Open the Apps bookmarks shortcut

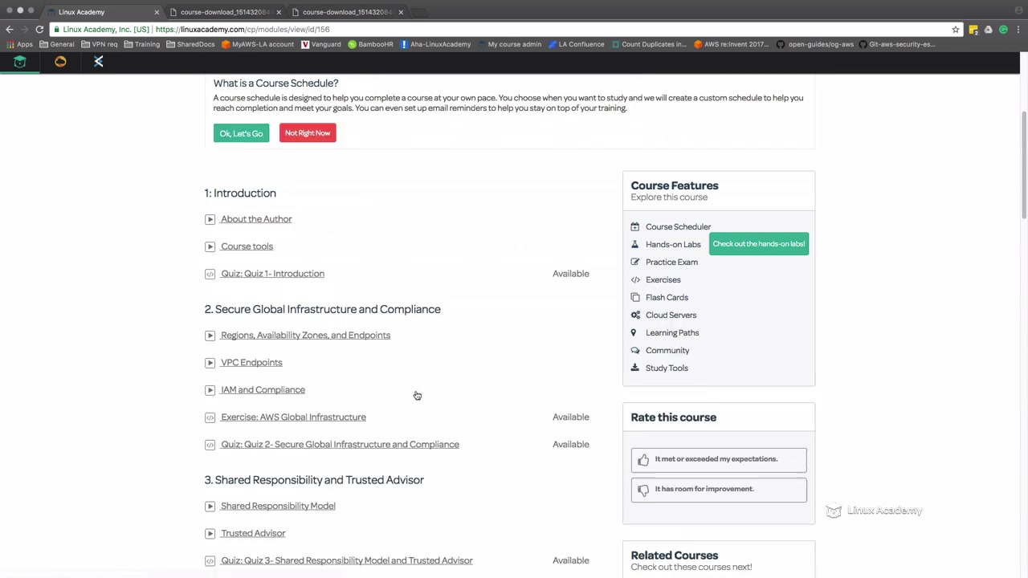(x=20, y=44)
